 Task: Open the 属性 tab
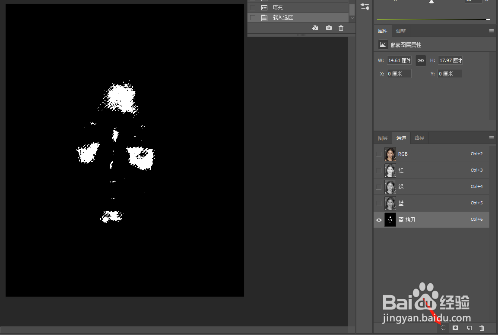click(383, 31)
